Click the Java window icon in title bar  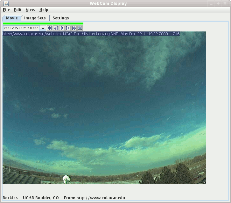pos(5,3)
